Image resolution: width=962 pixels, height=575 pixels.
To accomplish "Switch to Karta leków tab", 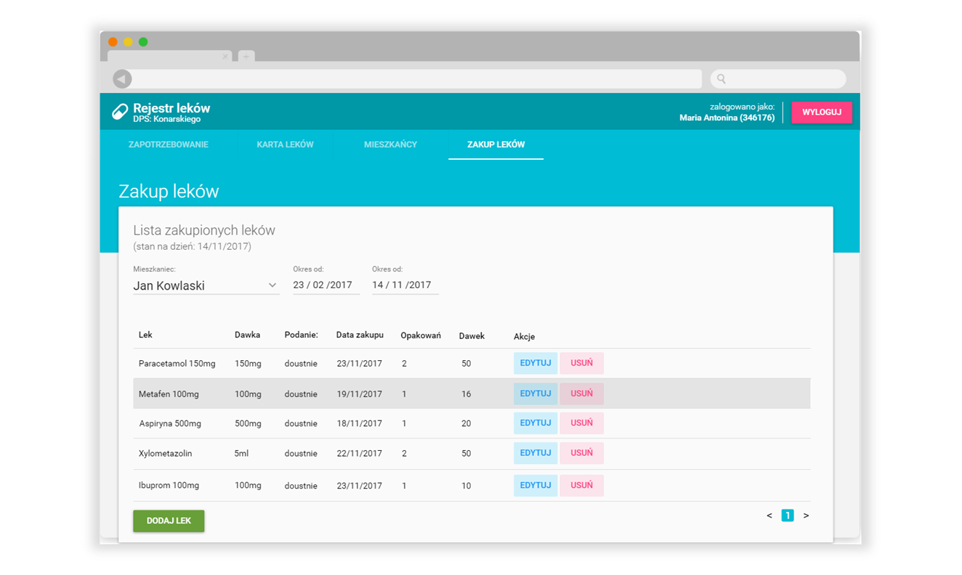I will [285, 144].
